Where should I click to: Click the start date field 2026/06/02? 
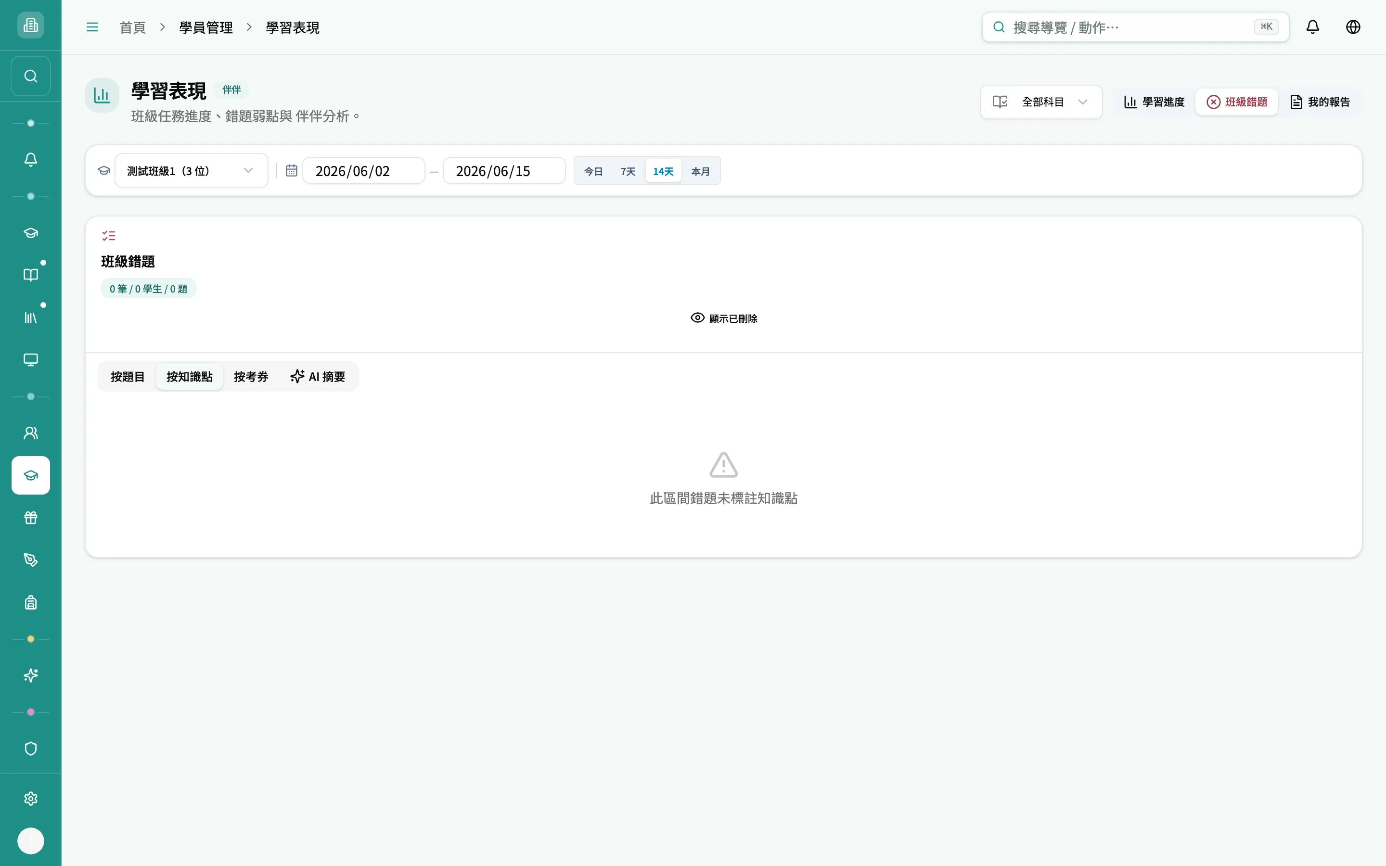coord(364,171)
